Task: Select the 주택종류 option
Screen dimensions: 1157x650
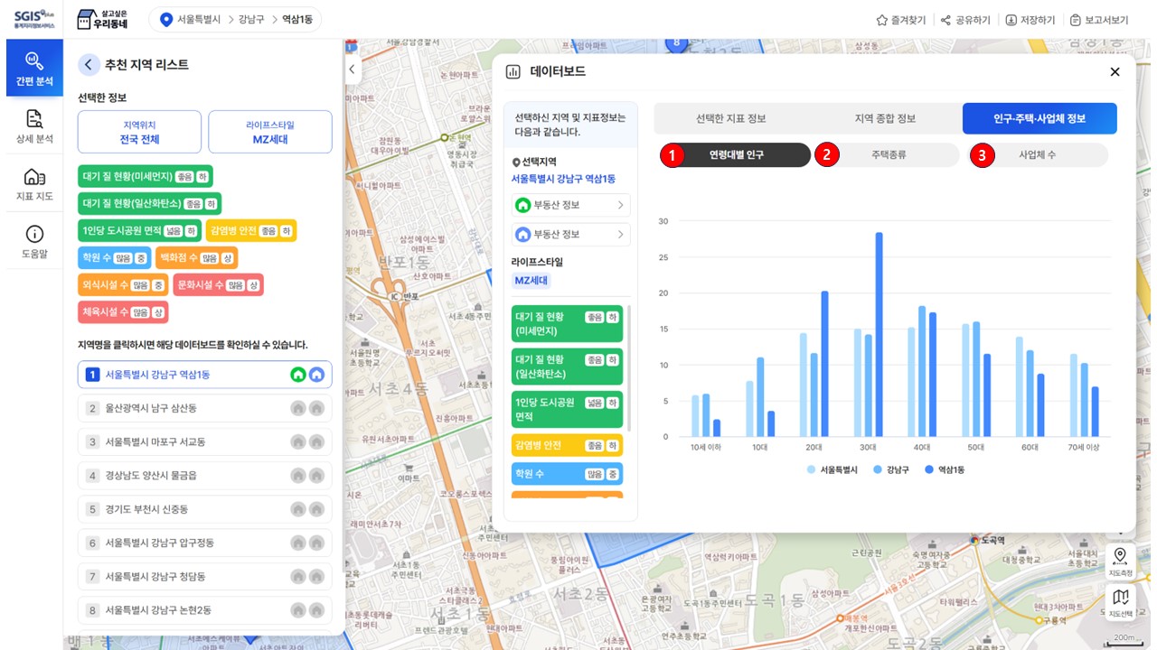Action: (887, 155)
